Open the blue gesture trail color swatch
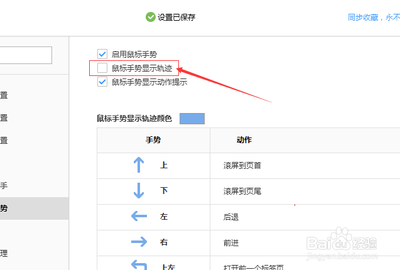Screen dimensions: 400x270 [192, 119]
